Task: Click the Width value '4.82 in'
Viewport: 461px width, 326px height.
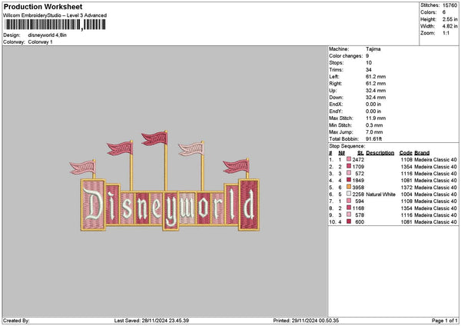Action: [x=449, y=26]
